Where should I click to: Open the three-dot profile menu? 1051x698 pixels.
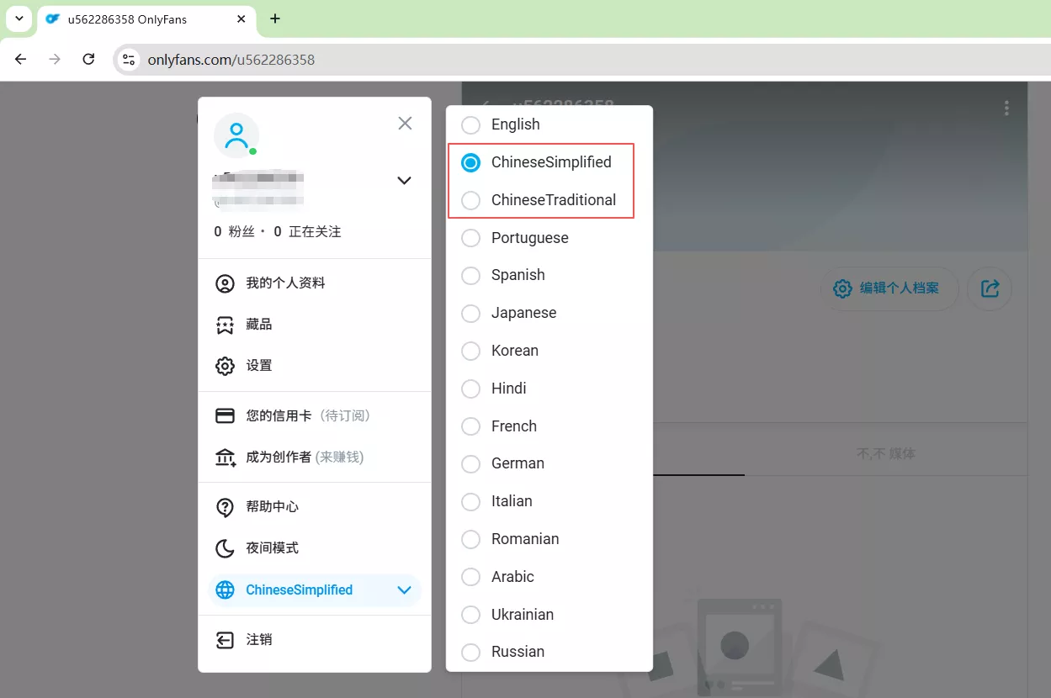point(1006,108)
